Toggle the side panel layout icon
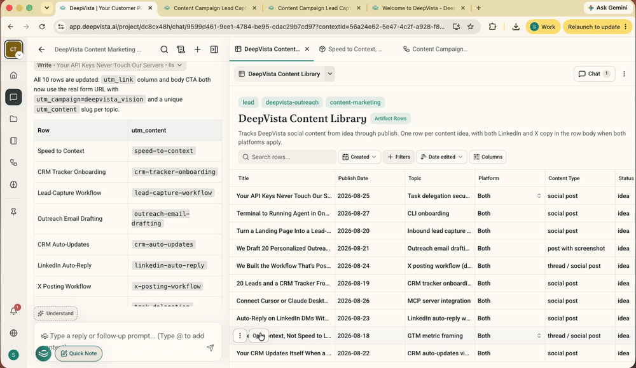This screenshot has height=368, width=636. (x=214, y=49)
